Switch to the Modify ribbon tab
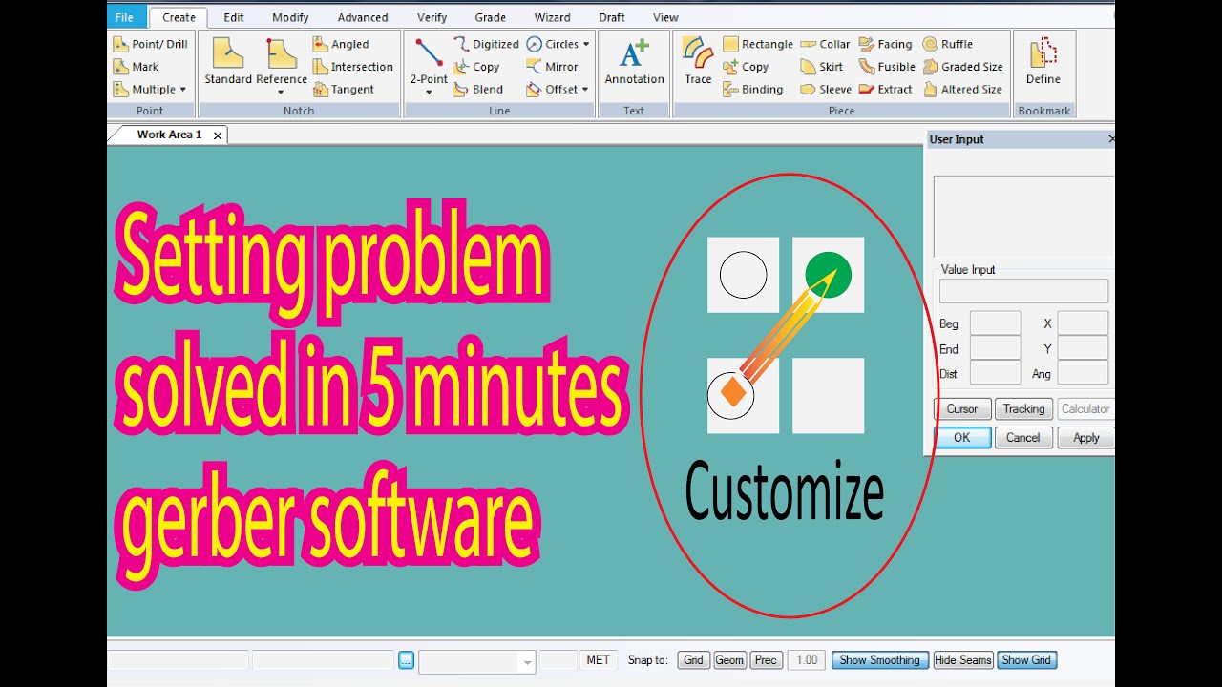Screen dimensions: 1222x687 [290, 17]
